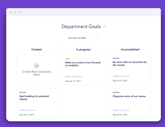Select the In progress column header
Viewport: 165px width, 127px height.
pos(83,49)
